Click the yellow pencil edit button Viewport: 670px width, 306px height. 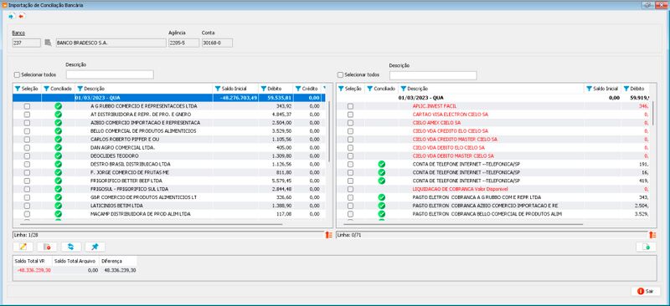point(23,247)
